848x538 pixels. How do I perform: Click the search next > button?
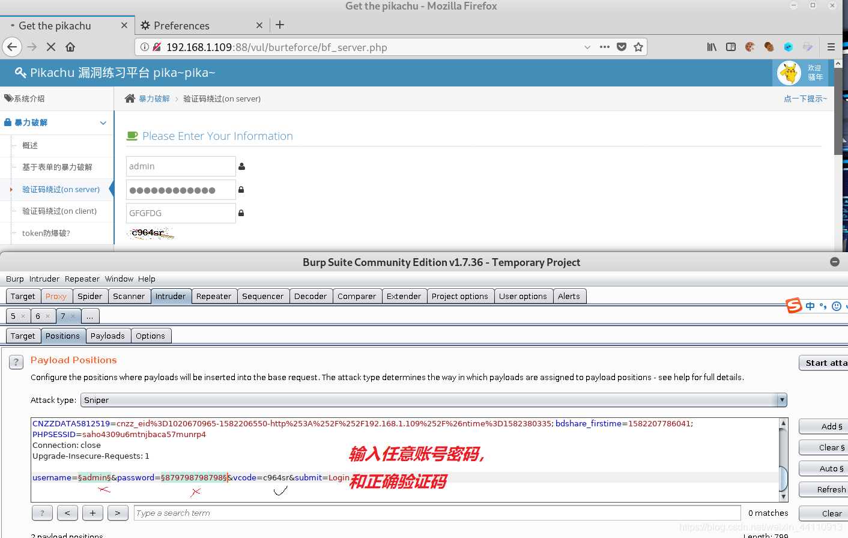pyautogui.click(x=118, y=513)
